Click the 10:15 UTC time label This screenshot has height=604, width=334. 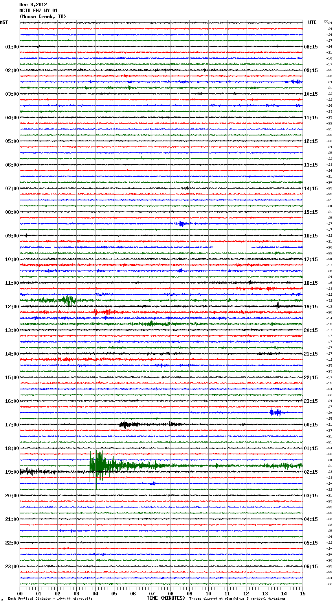coord(311,94)
